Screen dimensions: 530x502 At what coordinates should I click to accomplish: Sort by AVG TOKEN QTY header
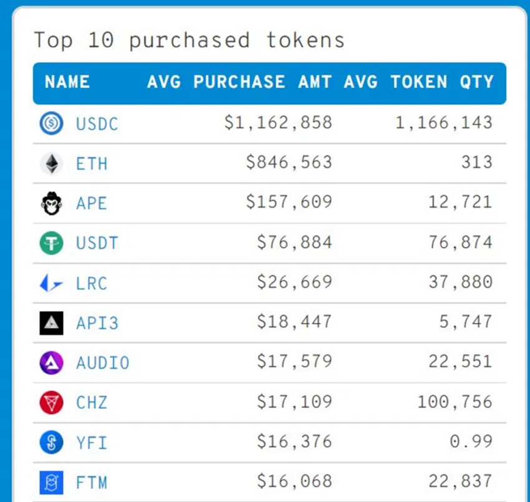(x=418, y=82)
